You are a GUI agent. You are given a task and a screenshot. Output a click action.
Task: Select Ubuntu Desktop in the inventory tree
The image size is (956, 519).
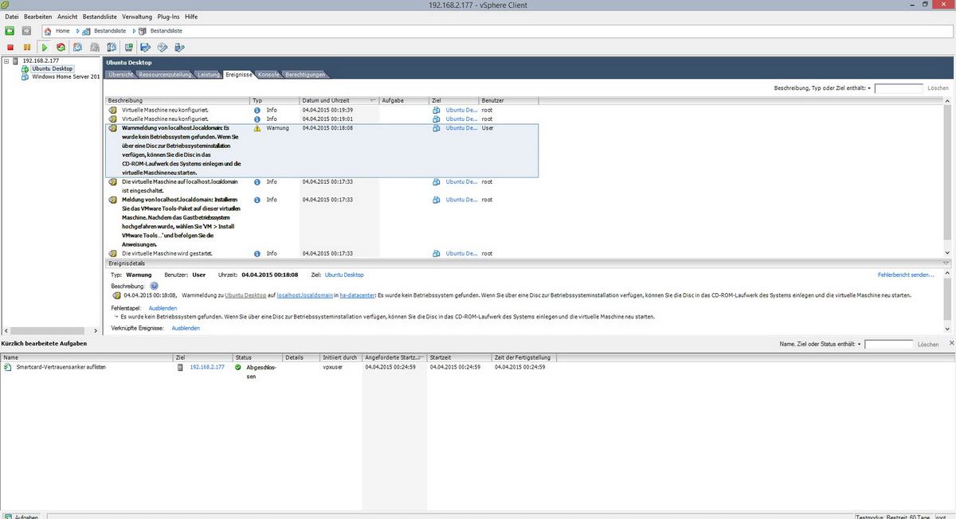[52, 68]
